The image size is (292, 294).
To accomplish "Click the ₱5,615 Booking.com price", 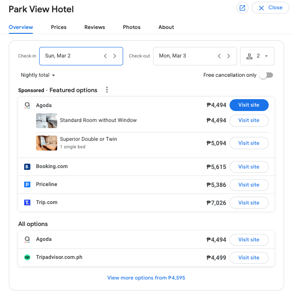I will point(216,167).
